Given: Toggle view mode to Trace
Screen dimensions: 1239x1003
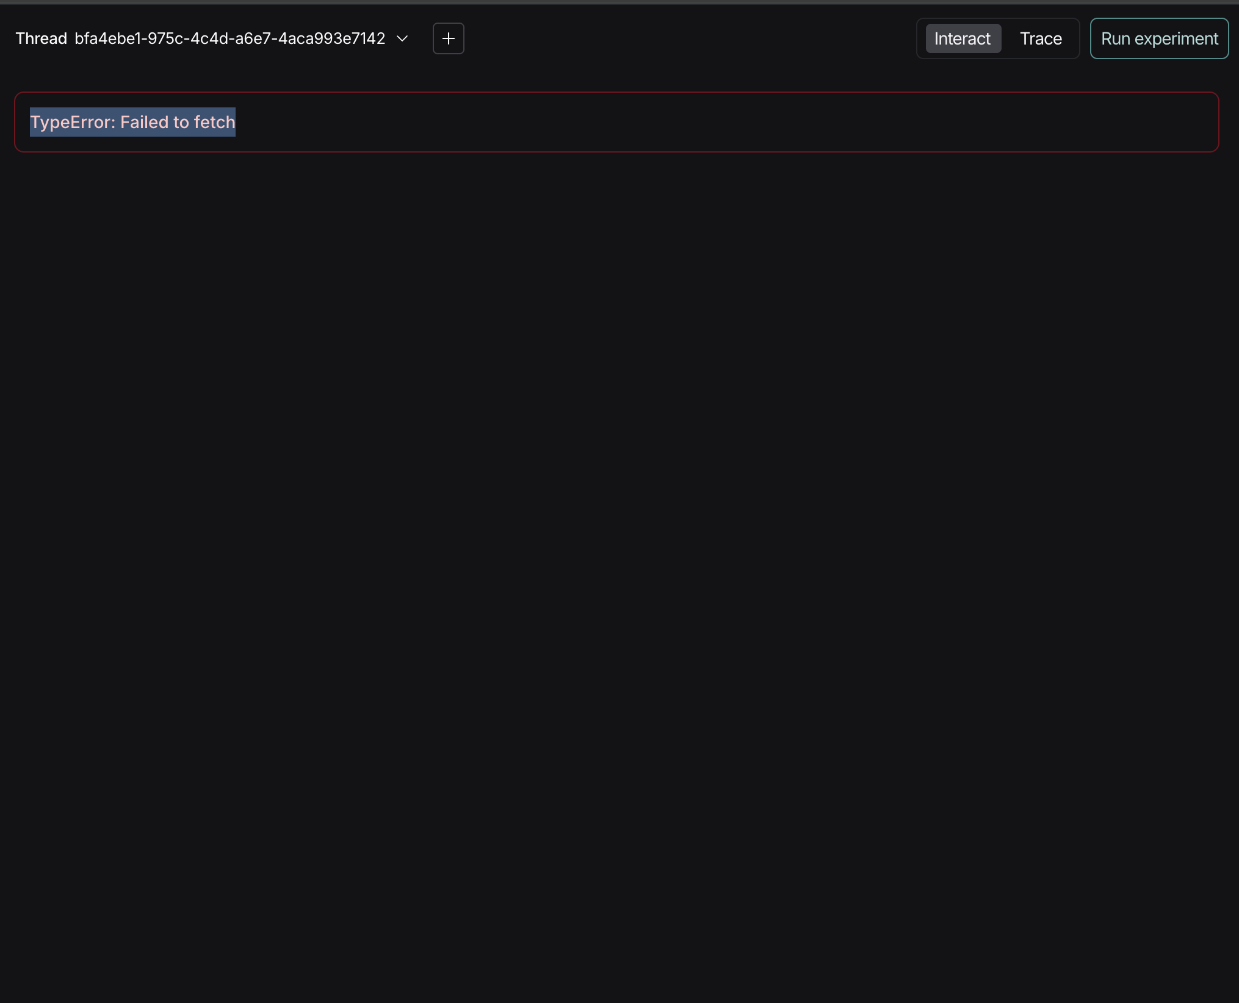Looking at the screenshot, I should click(1041, 38).
